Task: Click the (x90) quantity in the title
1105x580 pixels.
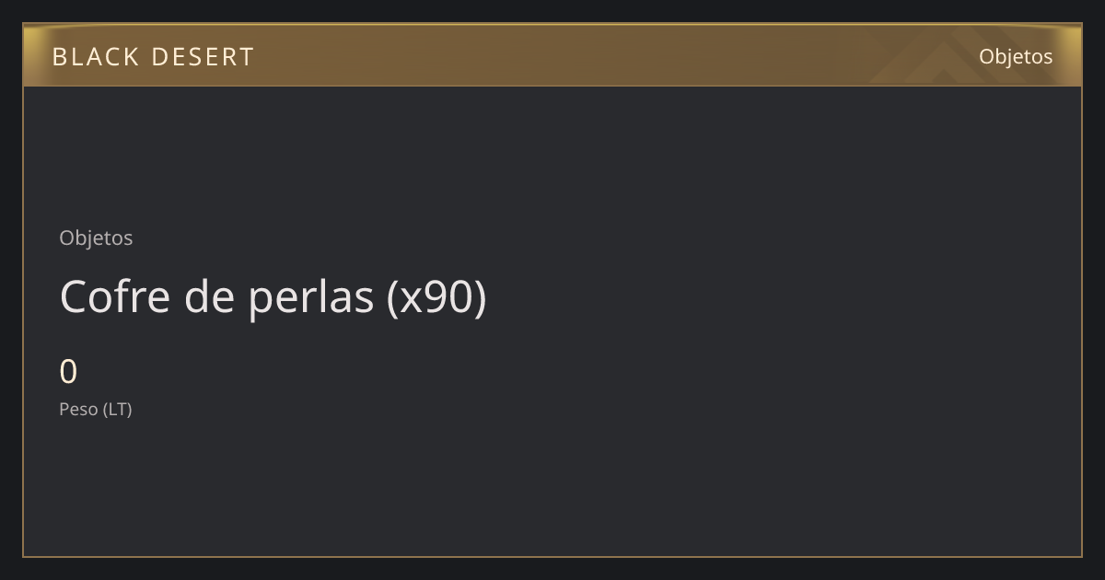Action: tap(436, 296)
